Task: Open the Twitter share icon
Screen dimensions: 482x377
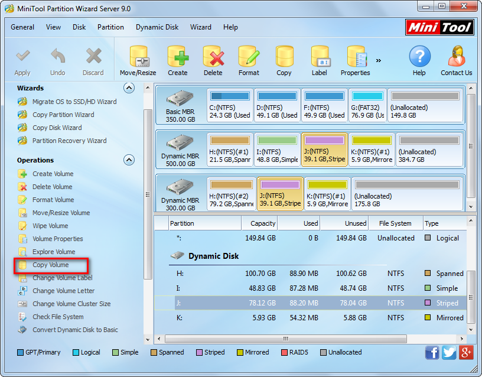Action: (x=449, y=352)
